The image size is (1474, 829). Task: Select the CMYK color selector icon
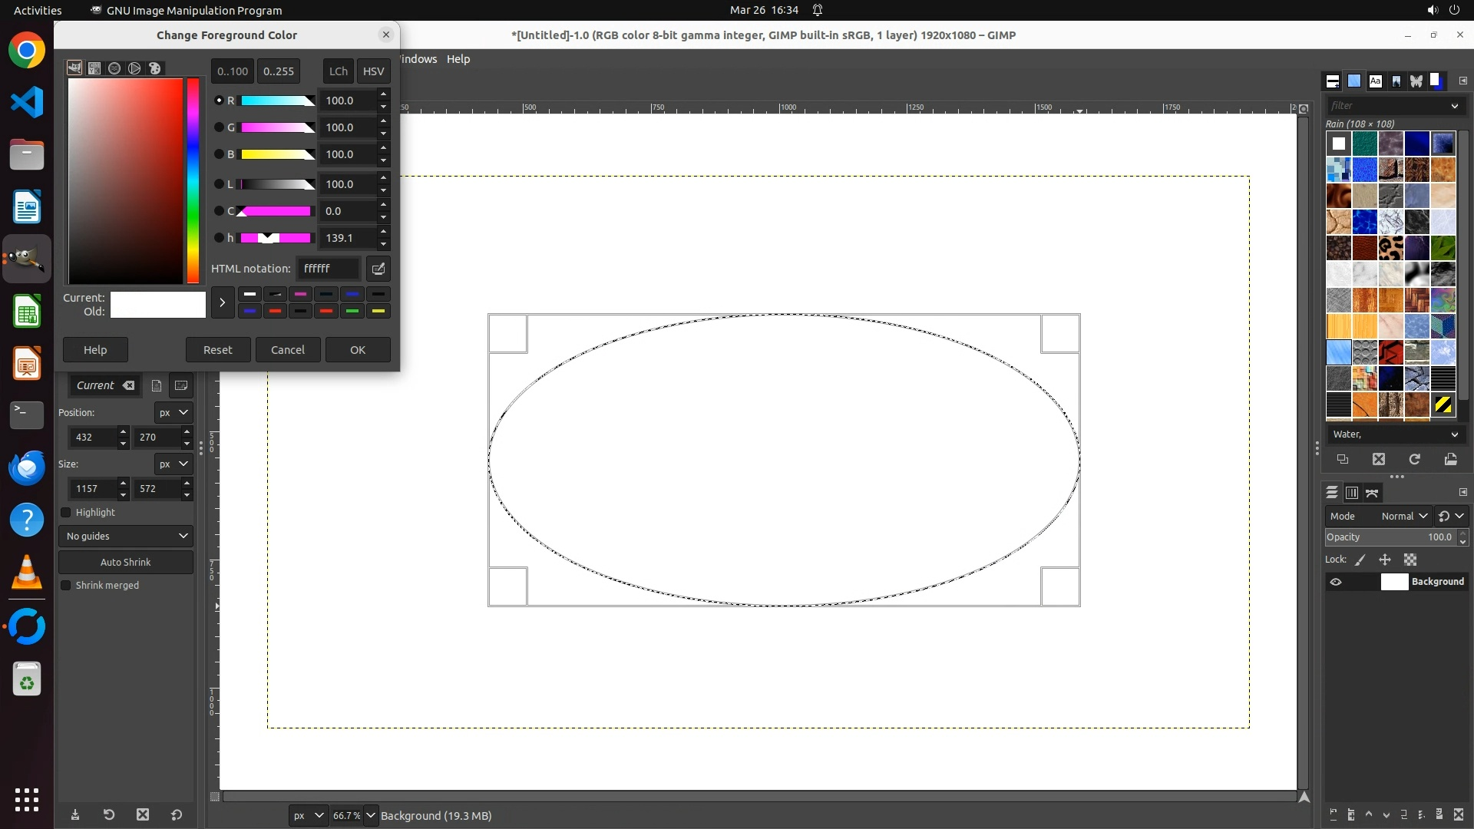click(x=94, y=68)
